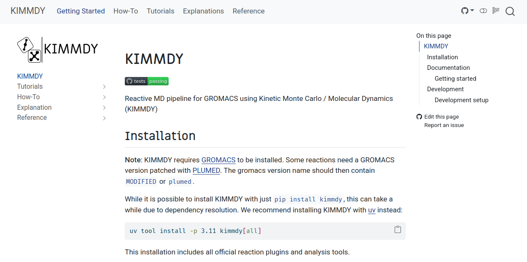Open the search magnifier icon
This screenshot has width=527, height=262.
(x=510, y=11)
